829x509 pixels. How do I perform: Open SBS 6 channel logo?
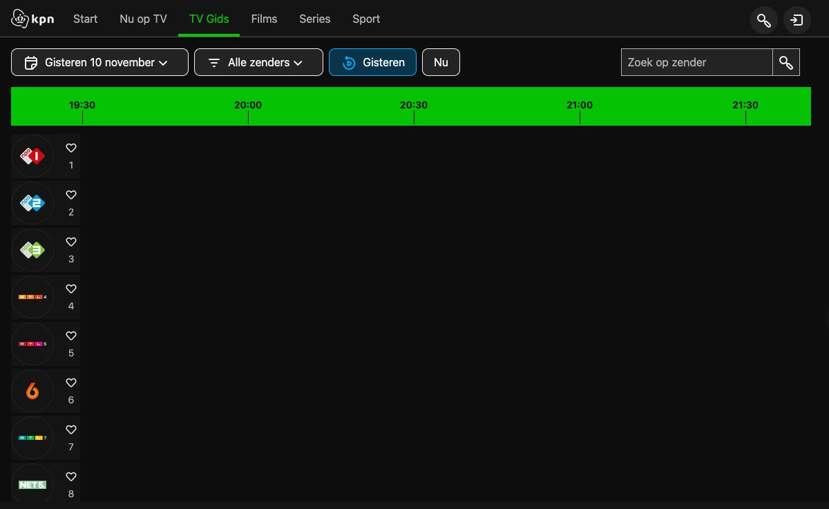[32, 391]
